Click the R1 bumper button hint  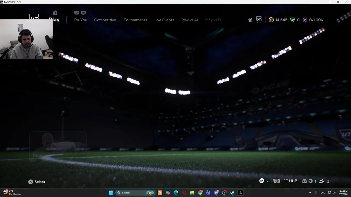point(83,13)
